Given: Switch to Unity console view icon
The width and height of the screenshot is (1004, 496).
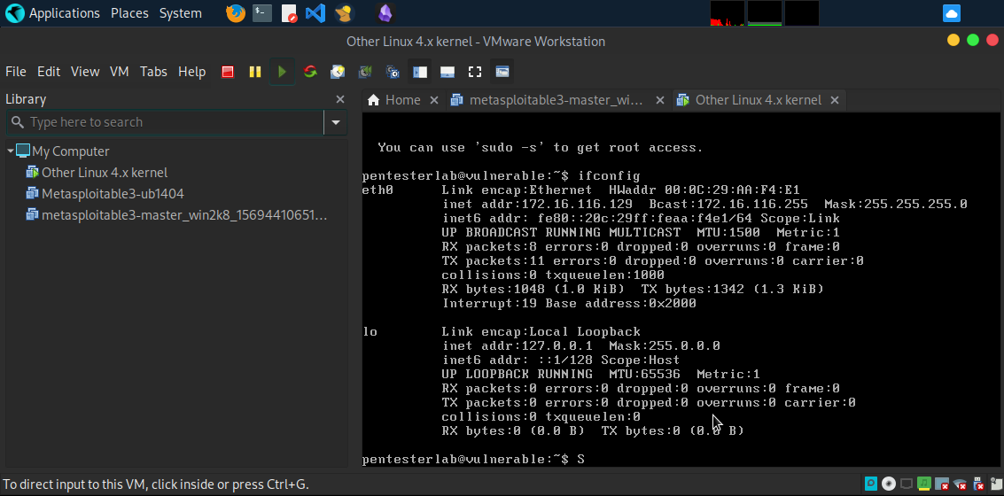Looking at the screenshot, I should [x=502, y=72].
